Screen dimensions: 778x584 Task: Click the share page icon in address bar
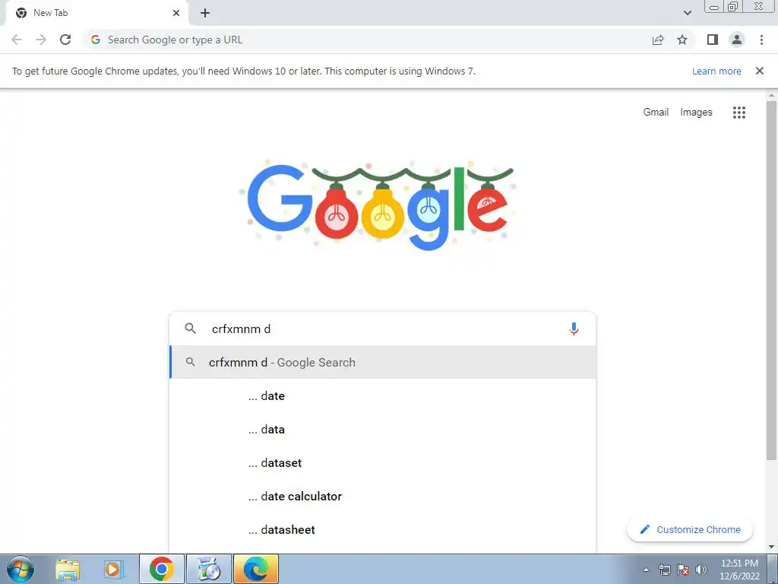click(658, 40)
